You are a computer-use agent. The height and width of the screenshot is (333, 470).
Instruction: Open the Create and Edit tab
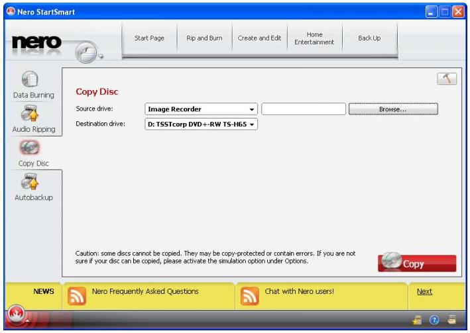pyautogui.click(x=259, y=38)
